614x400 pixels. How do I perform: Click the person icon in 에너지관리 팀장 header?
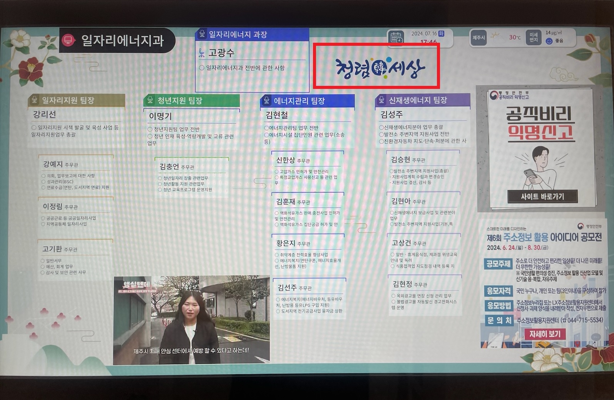pos(266,100)
